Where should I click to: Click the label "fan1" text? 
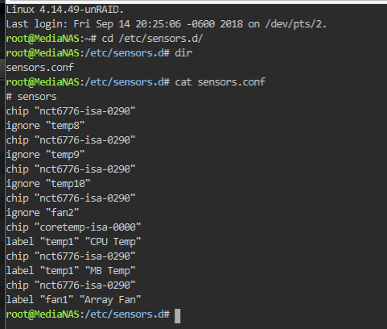(x=39, y=300)
